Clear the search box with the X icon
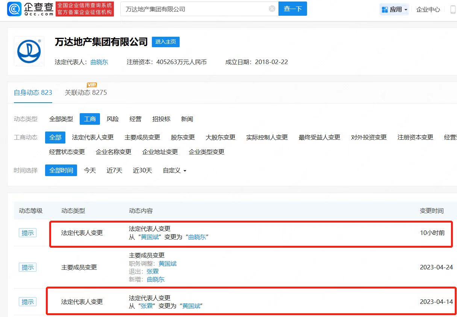Screen dimensions: 457x317 click(272, 9)
